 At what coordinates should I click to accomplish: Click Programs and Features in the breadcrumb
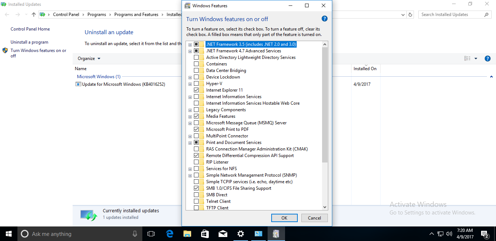click(136, 15)
